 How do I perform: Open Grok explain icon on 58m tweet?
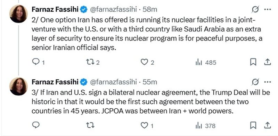point(255,9)
